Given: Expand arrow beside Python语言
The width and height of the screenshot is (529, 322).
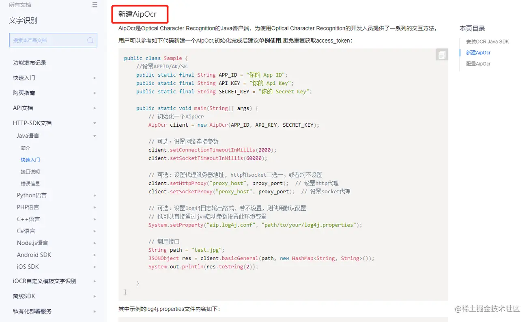Looking at the screenshot, I should click(95, 195).
